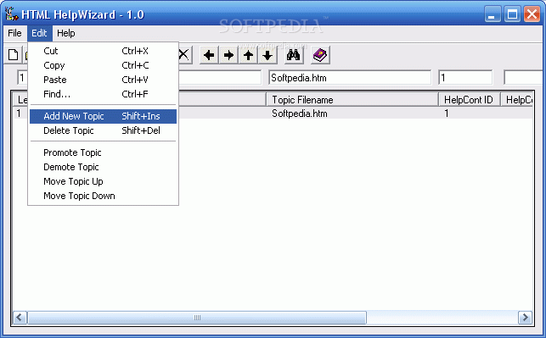Select Move Topic Up menu entry
This screenshot has width=546, height=338.
click(103, 181)
